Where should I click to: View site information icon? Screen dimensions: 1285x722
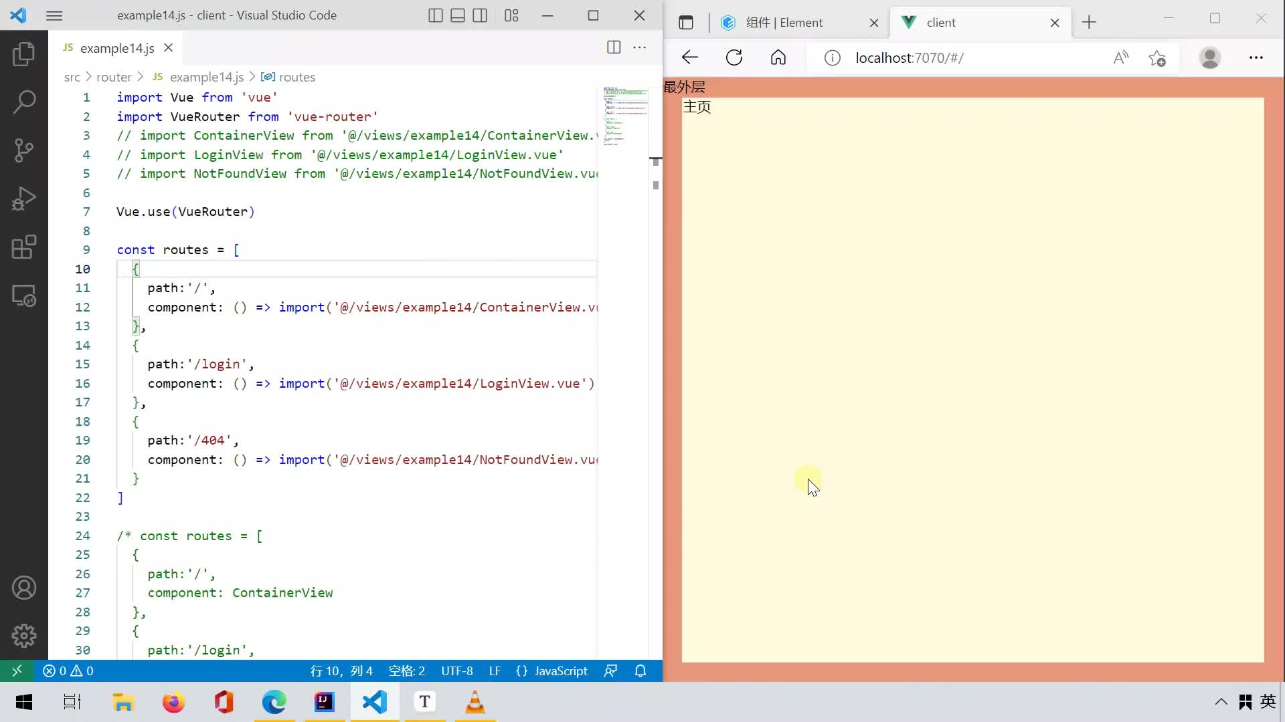[832, 58]
